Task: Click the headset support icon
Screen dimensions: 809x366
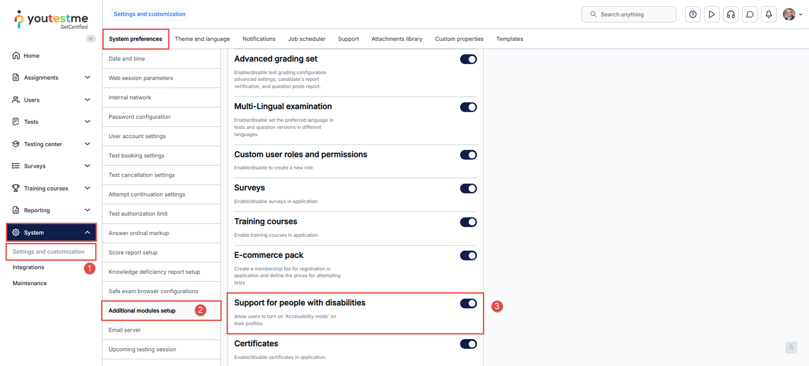Action: [x=731, y=14]
